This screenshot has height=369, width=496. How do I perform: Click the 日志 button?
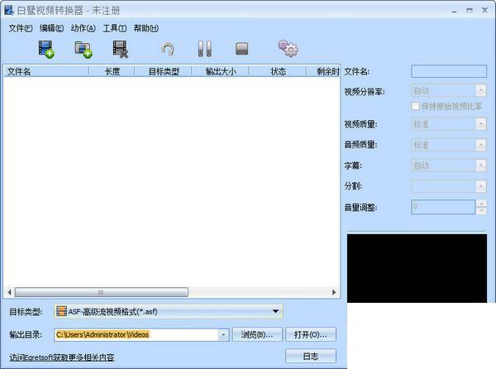click(311, 357)
